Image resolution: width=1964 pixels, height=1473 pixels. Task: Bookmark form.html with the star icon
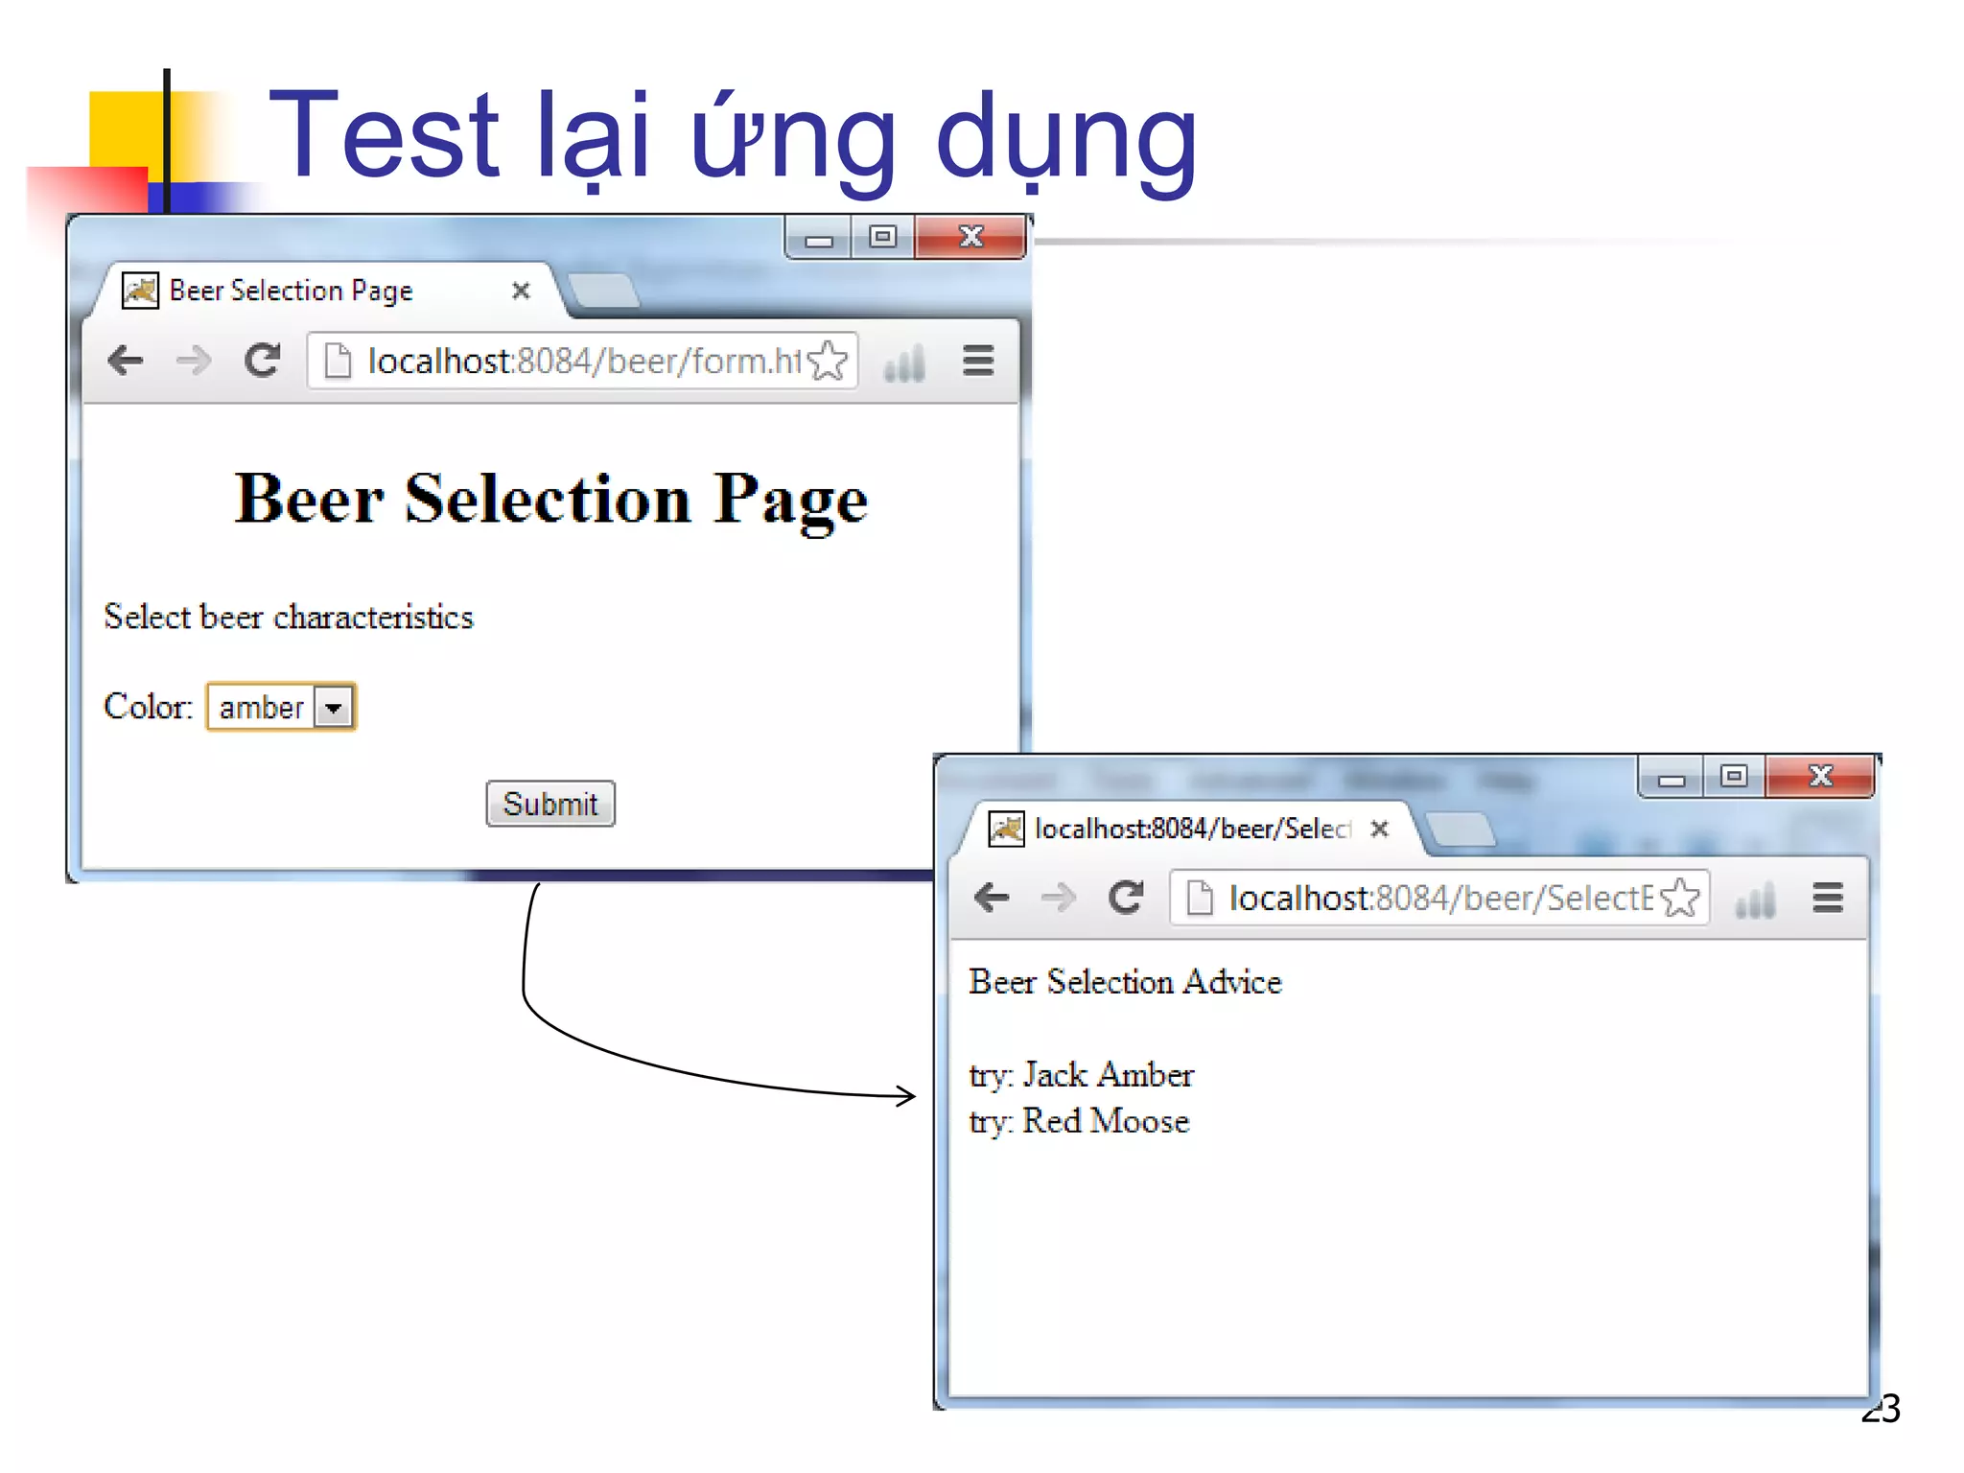[827, 362]
